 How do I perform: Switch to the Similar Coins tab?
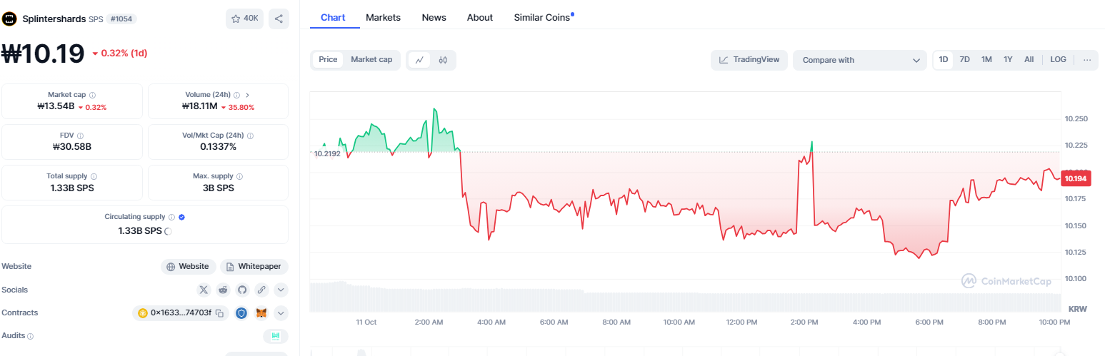pos(542,17)
